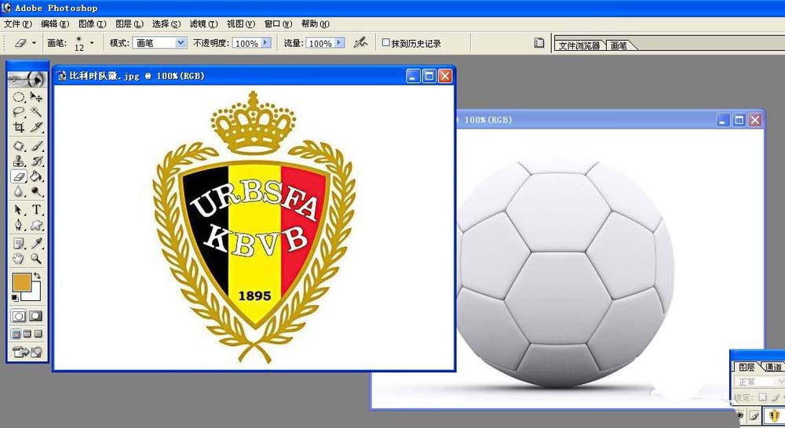Switch to the 图层 tab in layers panel

747,367
